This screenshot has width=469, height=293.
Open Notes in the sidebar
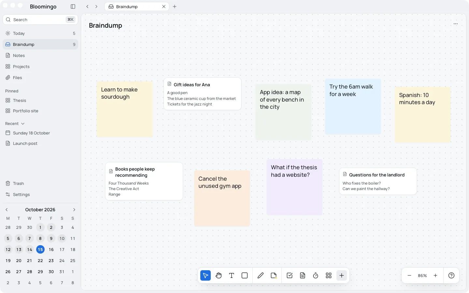coord(40,56)
